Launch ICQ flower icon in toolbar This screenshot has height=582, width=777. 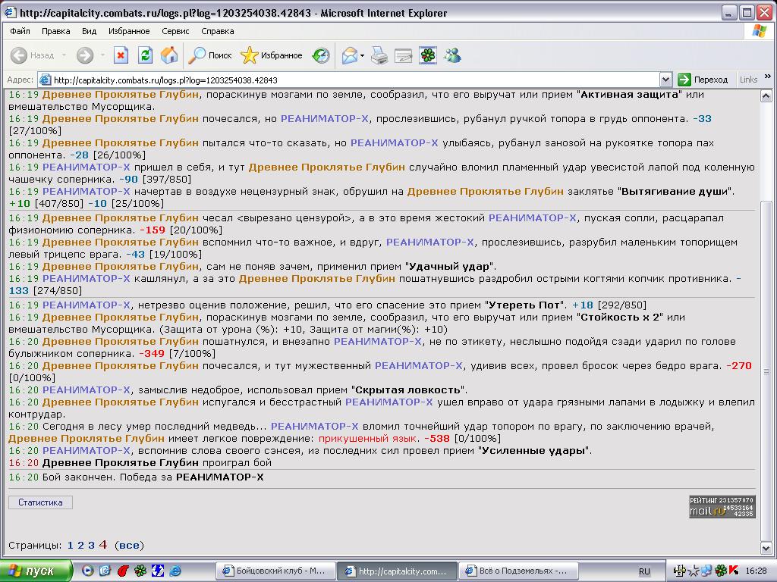click(x=428, y=55)
